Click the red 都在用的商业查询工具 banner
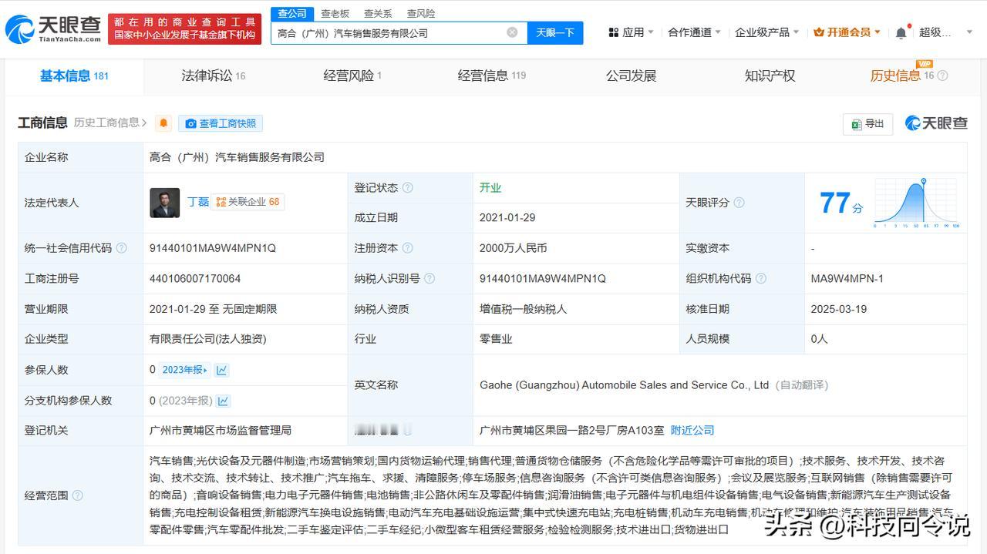 [x=184, y=29]
